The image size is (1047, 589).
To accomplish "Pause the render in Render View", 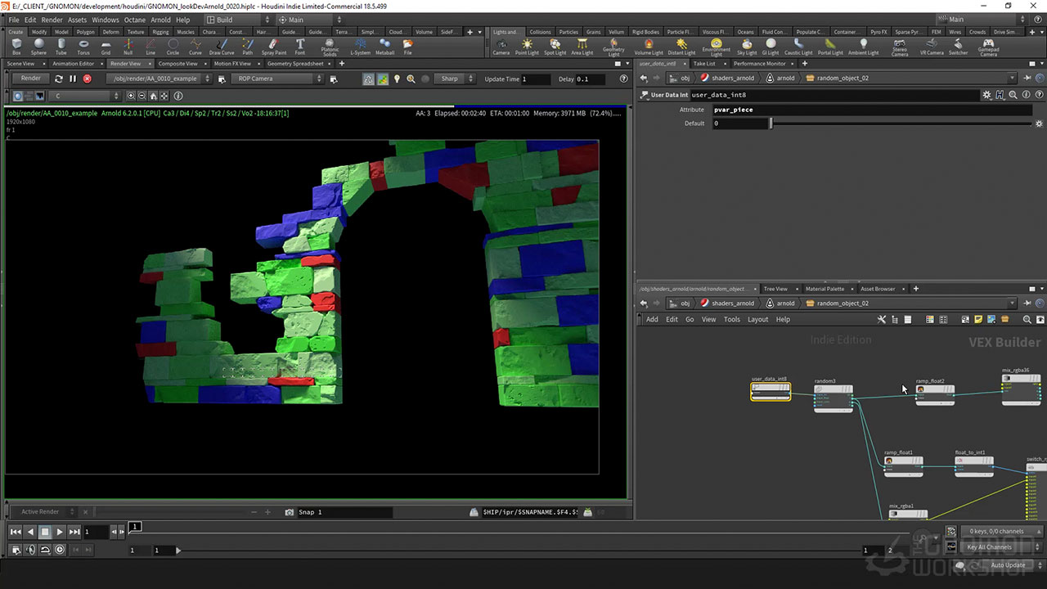I will point(73,79).
